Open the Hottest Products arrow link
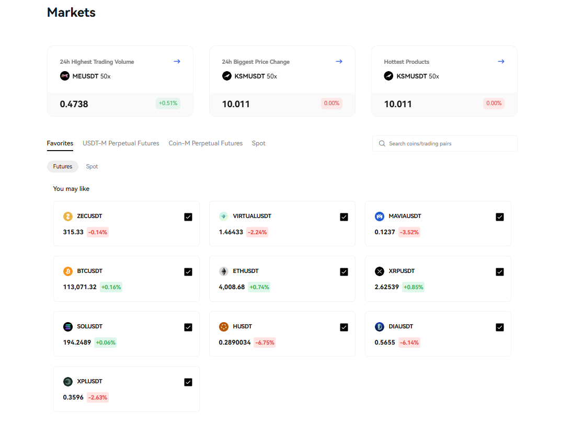 (x=501, y=61)
